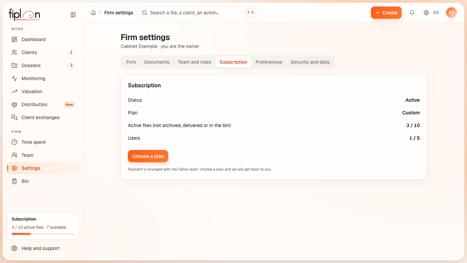
Task: Click the Team users icon
Action: tap(14, 155)
